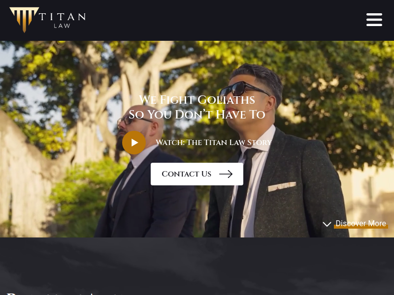Click the orange underline beneath Discover More
Image resolution: width=394 pixels, height=295 pixels.
click(x=361, y=227)
